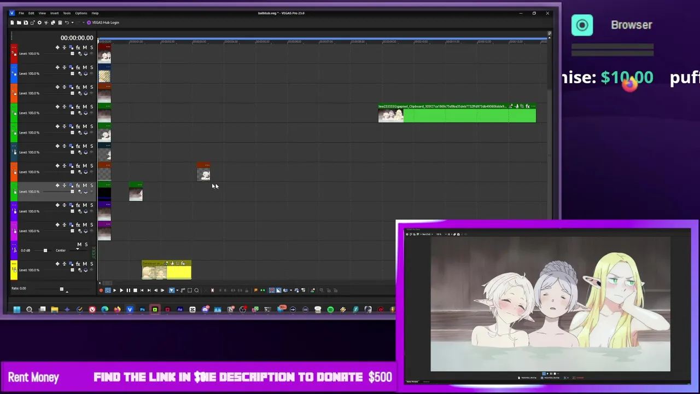Toggle Automatic Crossfades icon
700x394 pixels.
point(278,290)
